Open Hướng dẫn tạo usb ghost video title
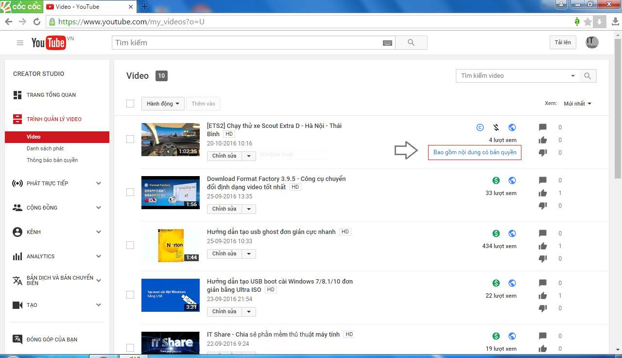 point(271,232)
